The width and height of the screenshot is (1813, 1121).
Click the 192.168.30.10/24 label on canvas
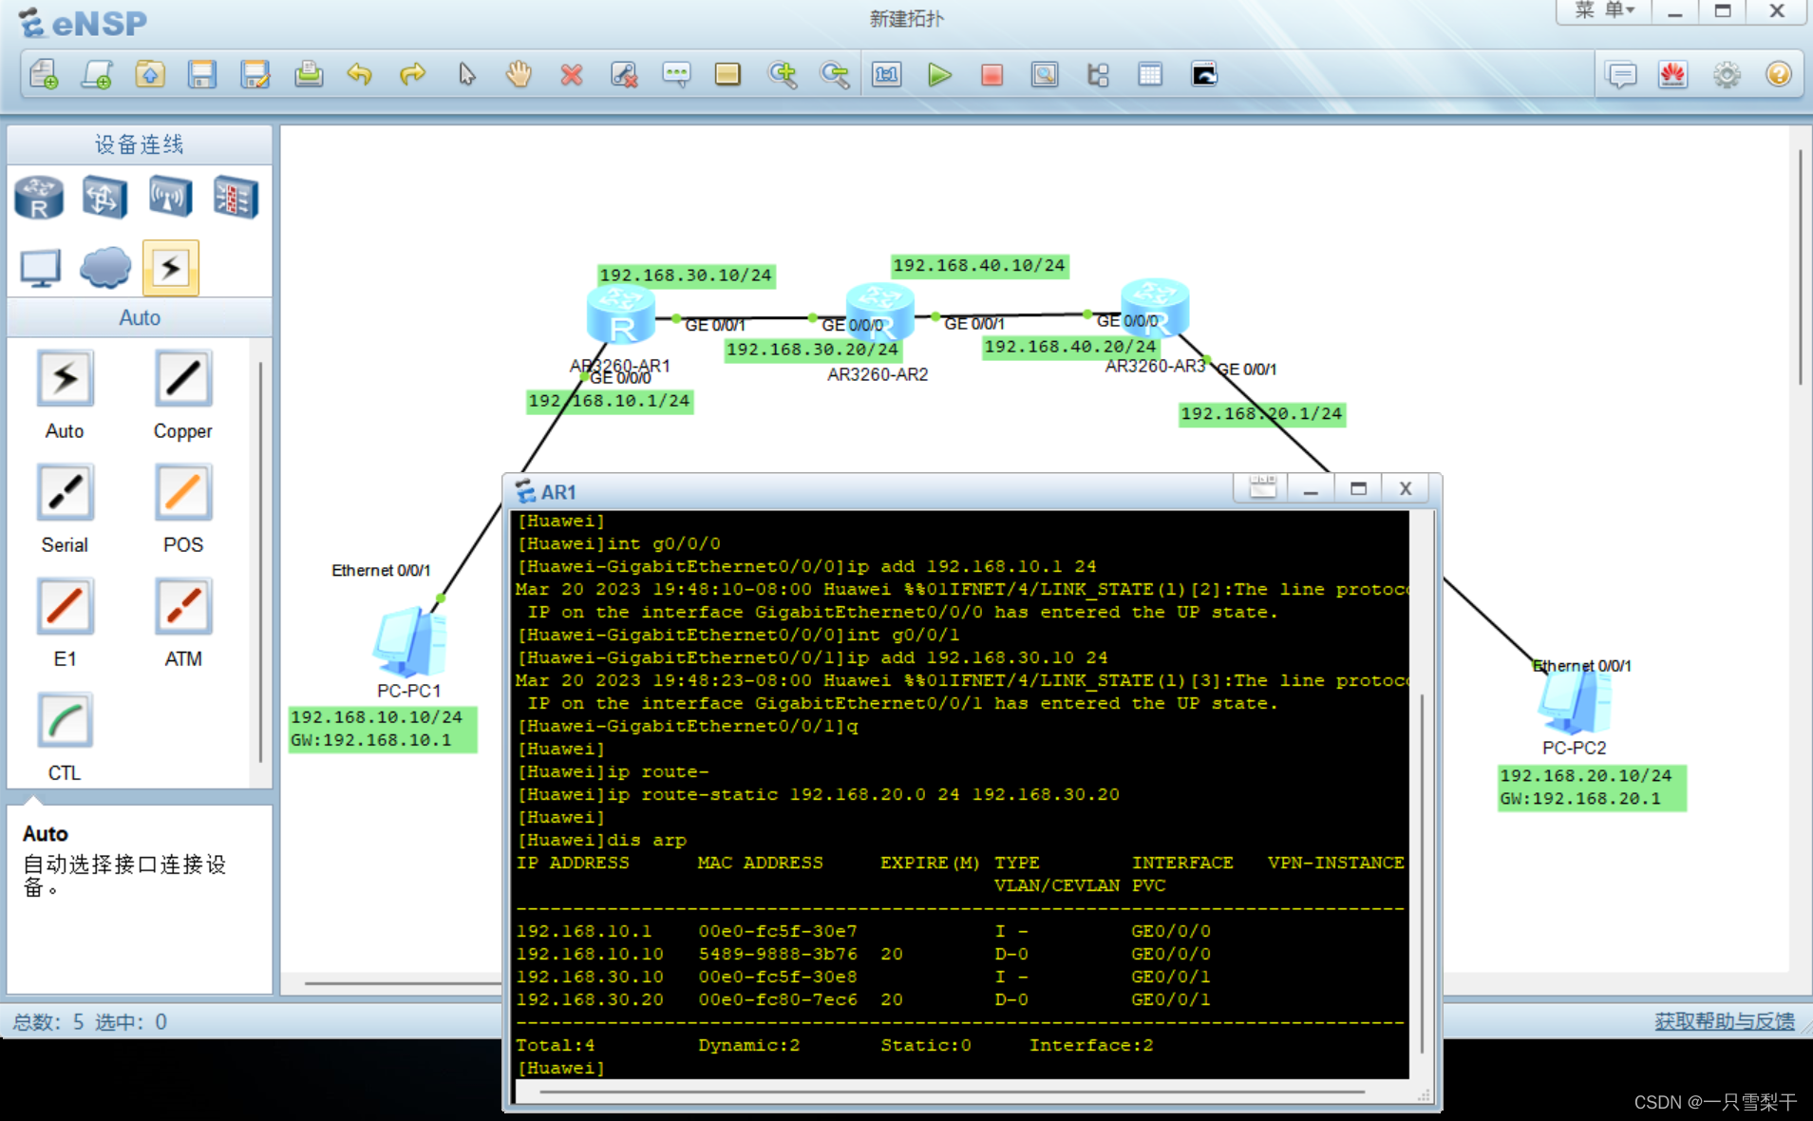pyautogui.click(x=686, y=275)
